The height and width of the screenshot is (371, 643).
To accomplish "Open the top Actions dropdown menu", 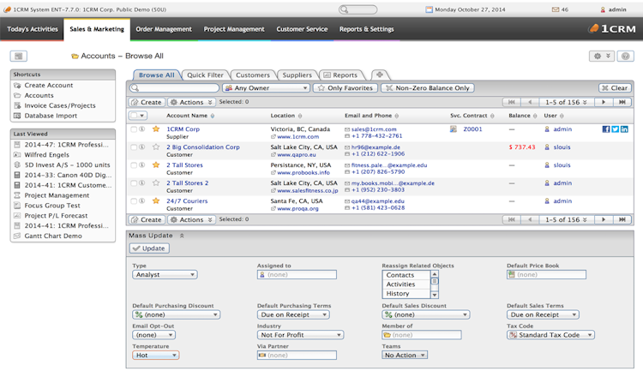I will 191,102.
